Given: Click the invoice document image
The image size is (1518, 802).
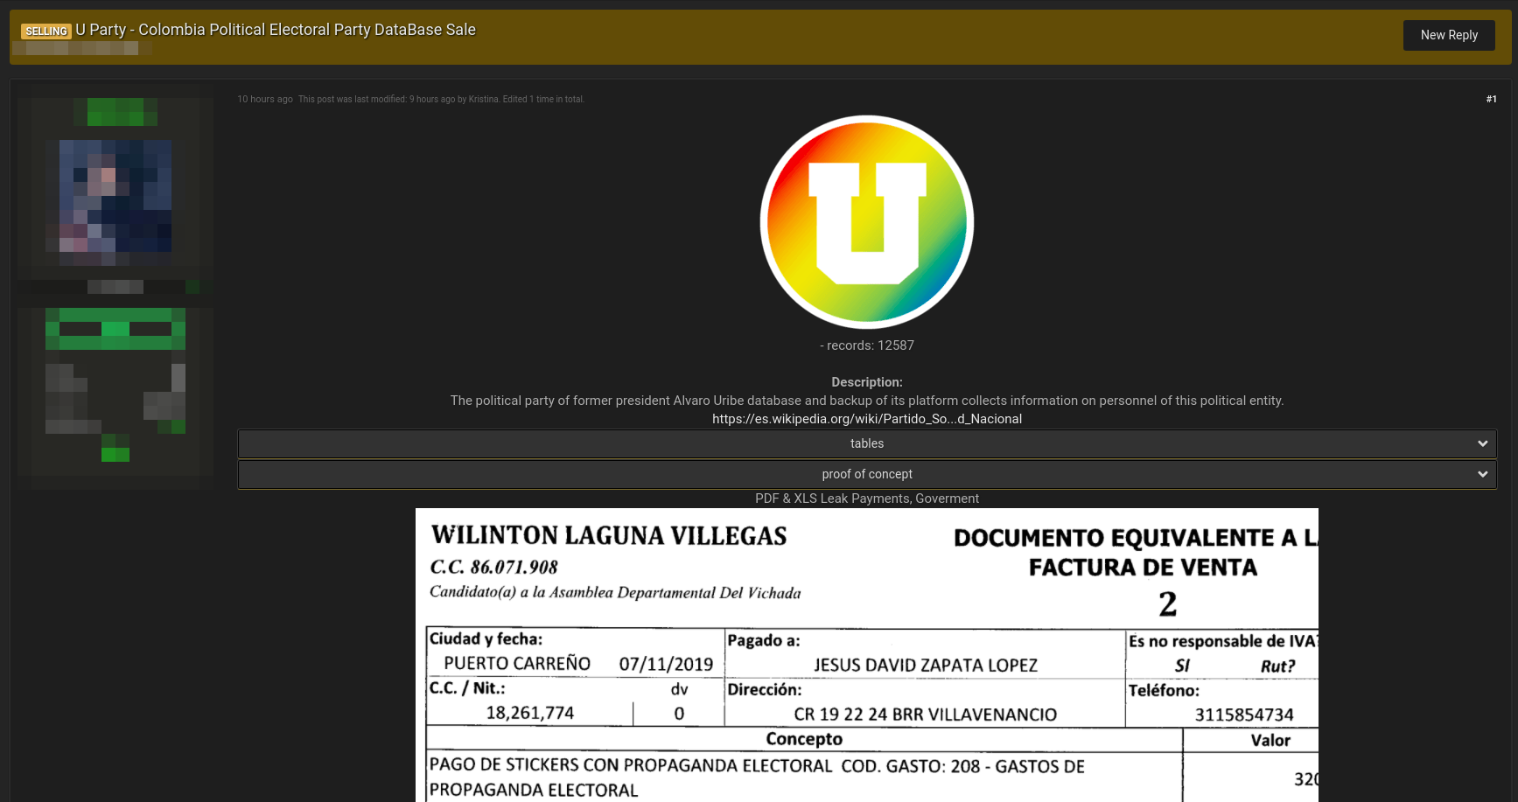Looking at the screenshot, I should 866,655.
